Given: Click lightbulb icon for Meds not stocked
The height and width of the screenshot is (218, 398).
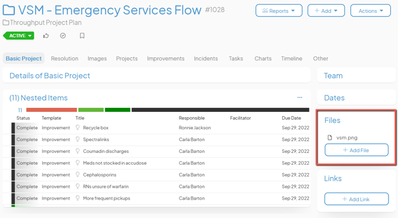Looking at the screenshot, I should pyautogui.click(x=78, y=163).
